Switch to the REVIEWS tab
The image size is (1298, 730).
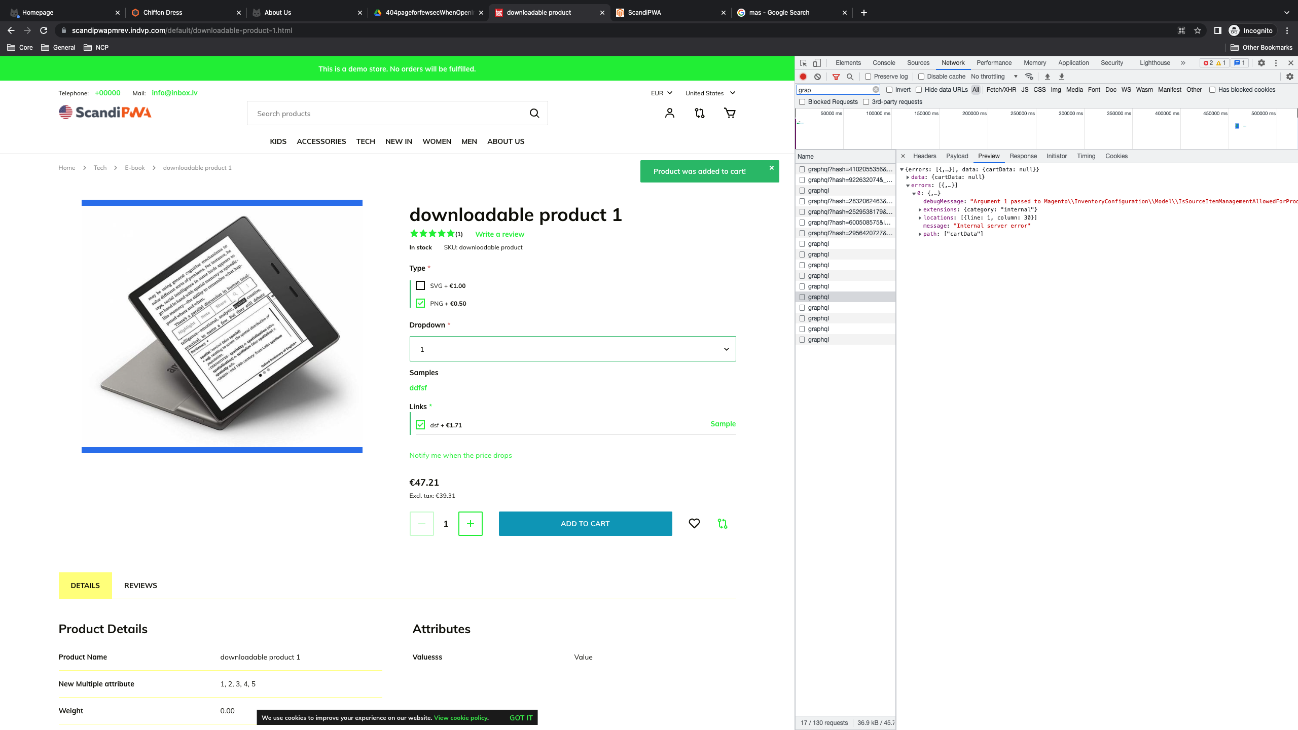(140, 585)
